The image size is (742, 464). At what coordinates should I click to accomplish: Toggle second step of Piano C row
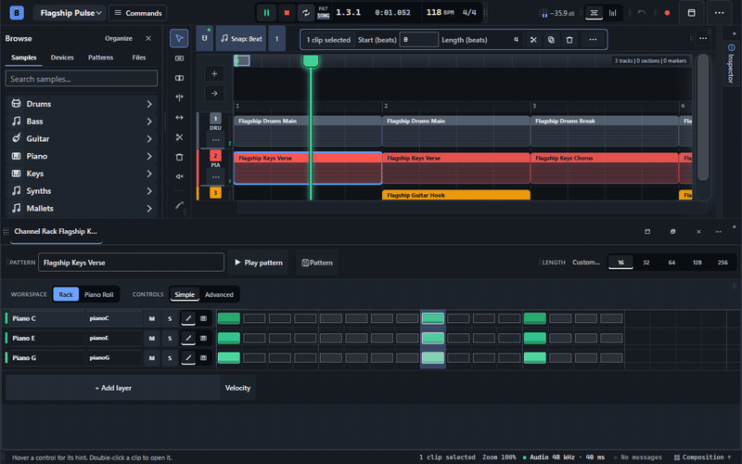point(254,318)
